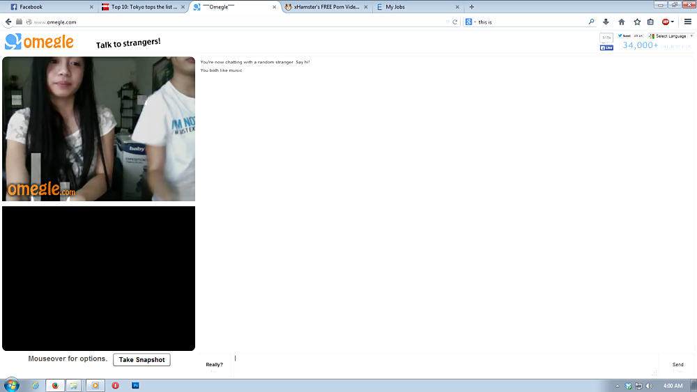Click the Dropbox tray icon
Image resolution: width=697 pixels, height=392 pixels.
628,386
